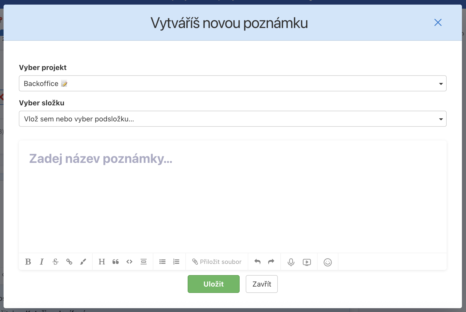Viewport: 466px width, 312px height.
Task: Undo the last edit
Action: [x=257, y=262]
